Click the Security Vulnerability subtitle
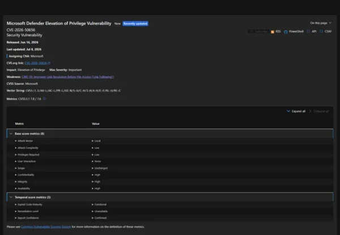Viewport: 340px width, 235px height. click(24, 35)
